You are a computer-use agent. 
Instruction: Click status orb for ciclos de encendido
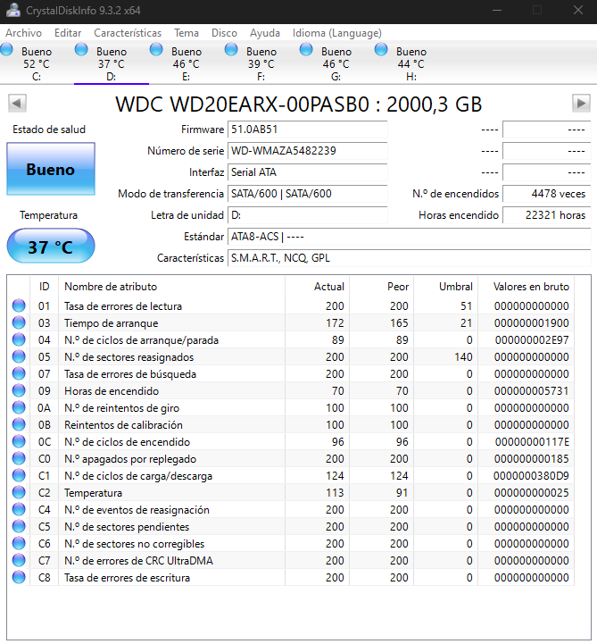(x=19, y=441)
